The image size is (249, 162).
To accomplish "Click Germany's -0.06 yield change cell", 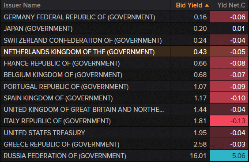I will point(229,17).
